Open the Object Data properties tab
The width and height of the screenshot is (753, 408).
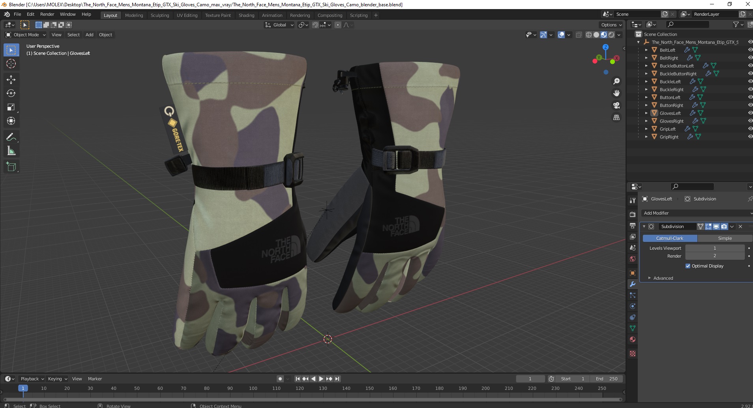(x=633, y=328)
